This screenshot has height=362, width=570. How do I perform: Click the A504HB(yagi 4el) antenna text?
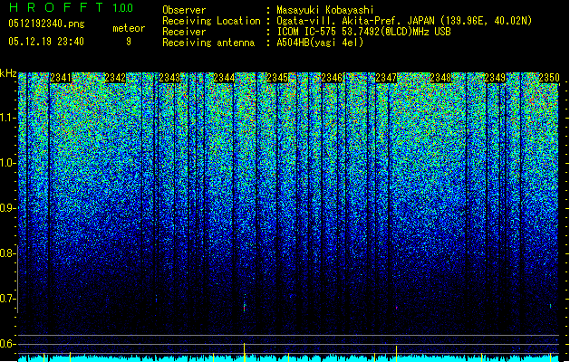point(320,43)
